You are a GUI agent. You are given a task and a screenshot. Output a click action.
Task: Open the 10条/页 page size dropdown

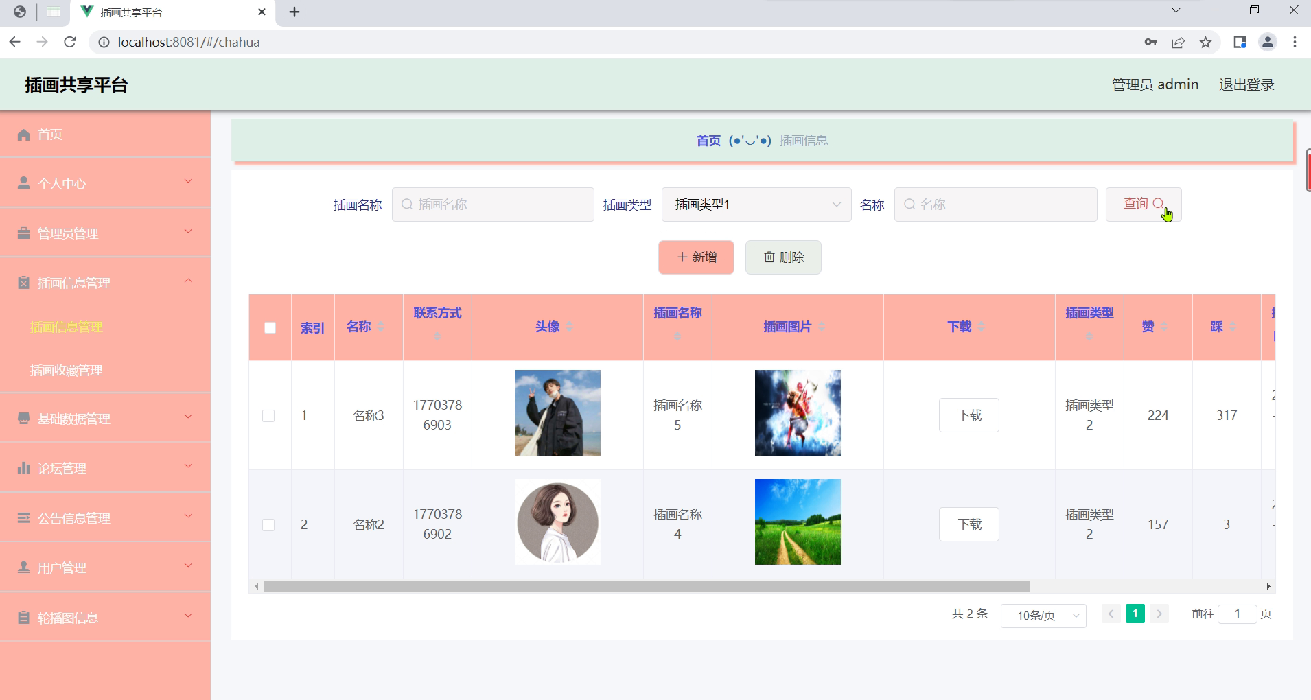click(x=1042, y=615)
